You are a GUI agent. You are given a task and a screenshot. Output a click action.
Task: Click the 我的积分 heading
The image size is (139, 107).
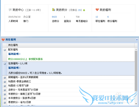(x=62, y=10)
